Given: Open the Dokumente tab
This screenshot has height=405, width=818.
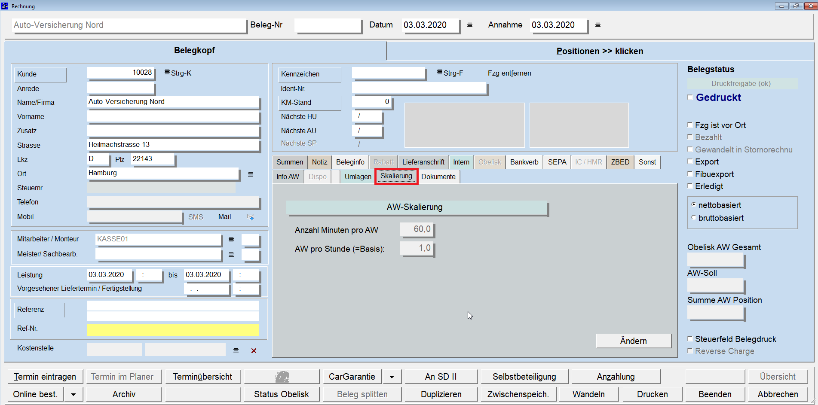Looking at the screenshot, I should (438, 177).
